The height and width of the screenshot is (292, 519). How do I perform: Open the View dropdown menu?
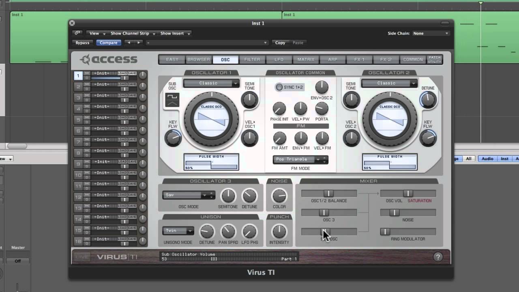click(97, 33)
